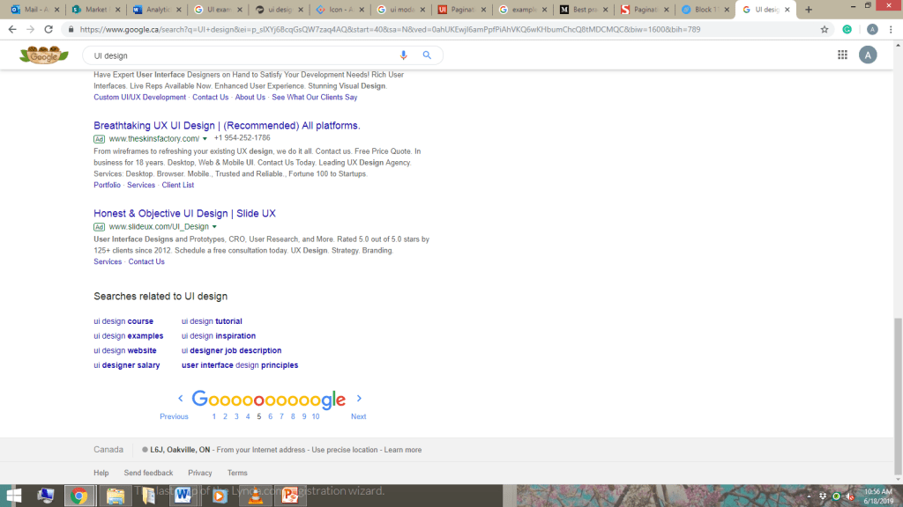This screenshot has height=507, width=903.
Task: Open Word from the taskbar
Action: [x=183, y=496]
